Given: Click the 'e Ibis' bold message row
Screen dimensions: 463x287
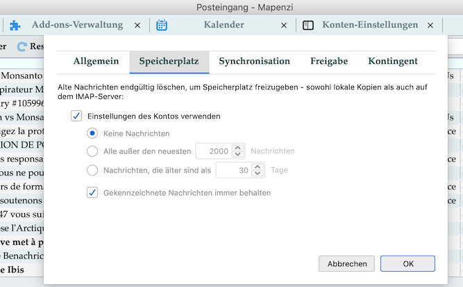Looking at the screenshot, I should pos(22,270).
